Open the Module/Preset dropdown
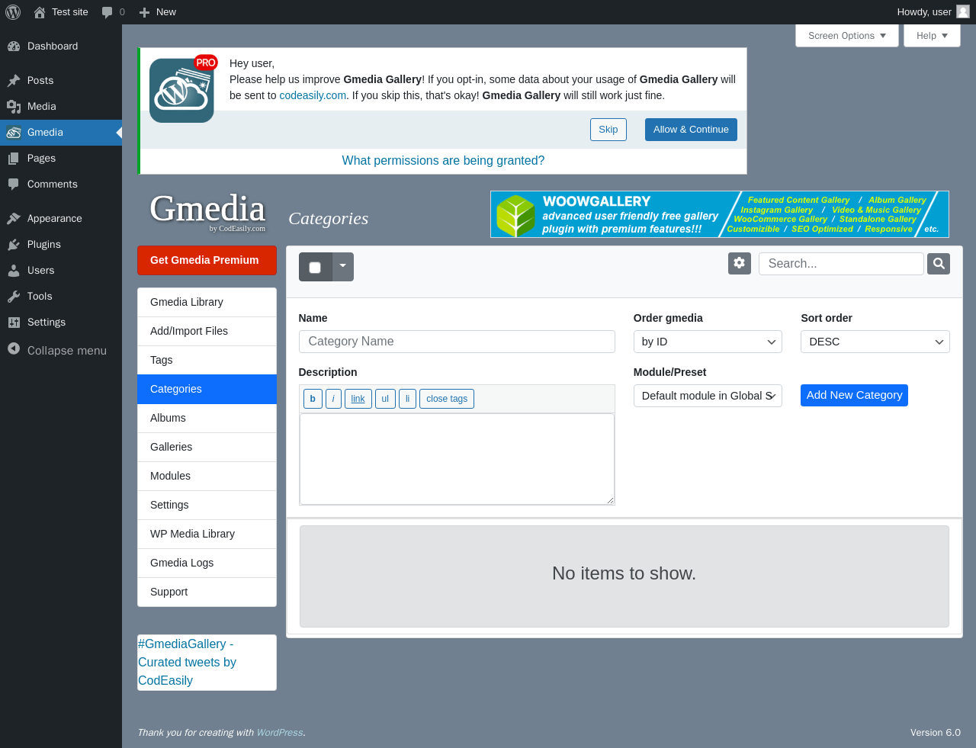 (708, 396)
